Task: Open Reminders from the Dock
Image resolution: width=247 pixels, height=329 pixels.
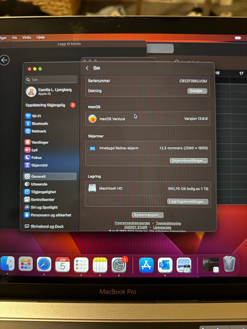Action: coord(81,265)
